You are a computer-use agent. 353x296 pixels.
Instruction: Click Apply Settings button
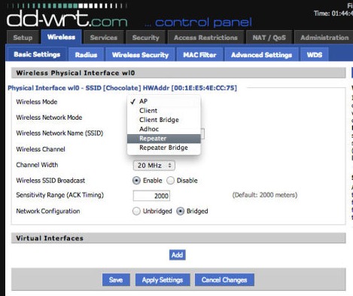click(163, 279)
